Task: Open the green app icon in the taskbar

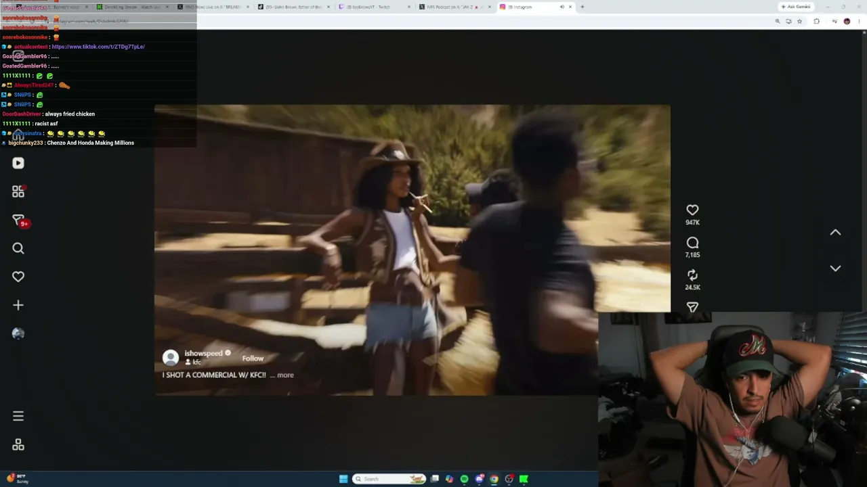Action: click(x=524, y=479)
